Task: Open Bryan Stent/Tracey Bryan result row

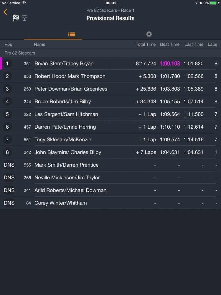Action: coord(64,63)
